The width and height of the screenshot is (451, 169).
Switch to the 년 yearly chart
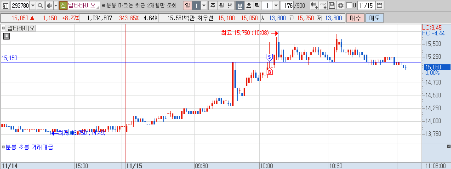[230, 6]
